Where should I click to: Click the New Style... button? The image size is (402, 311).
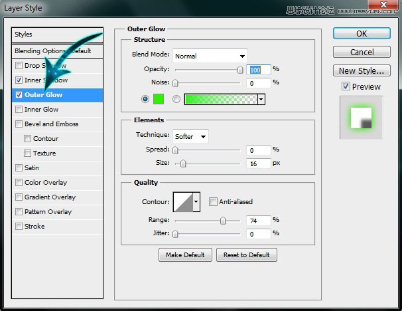click(x=362, y=70)
